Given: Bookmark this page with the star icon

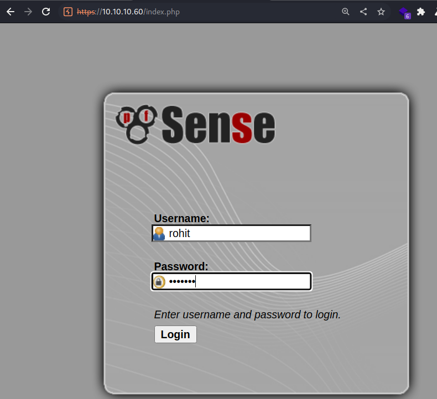Looking at the screenshot, I should point(381,12).
